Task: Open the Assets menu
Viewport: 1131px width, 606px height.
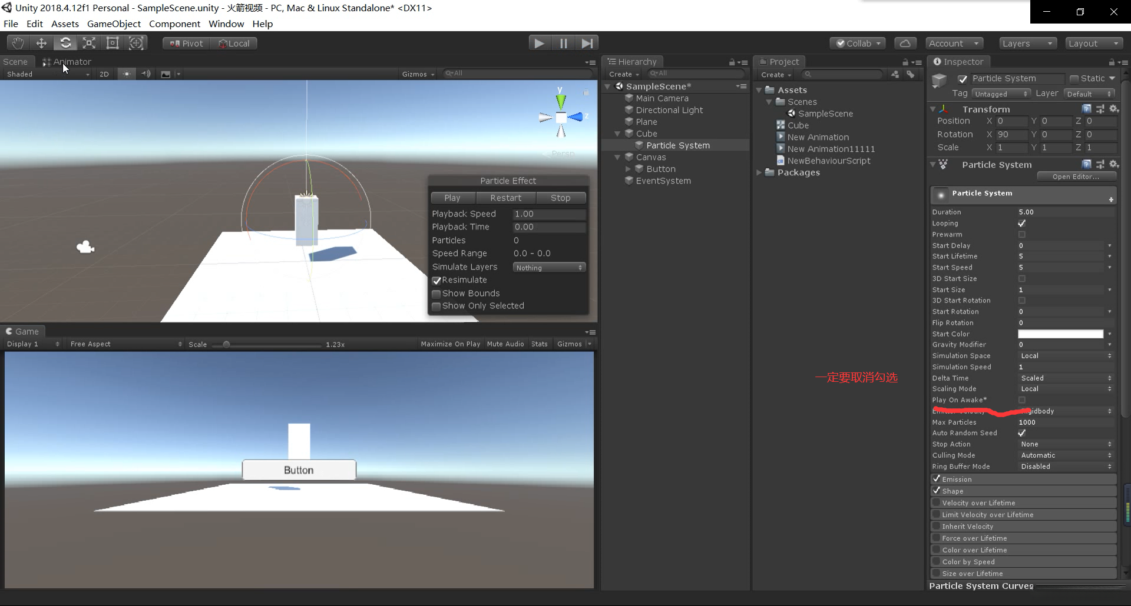Action: click(x=65, y=24)
